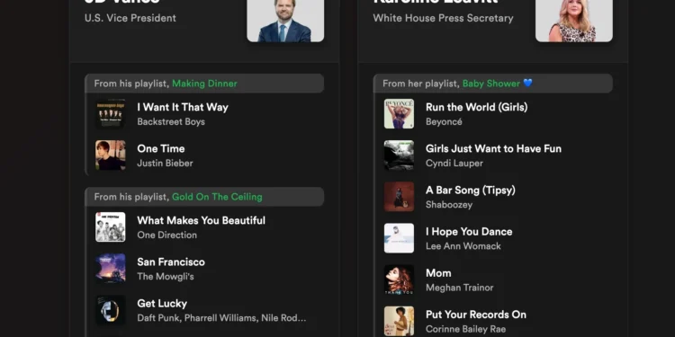Click the Shaboozey artist name

pos(449,205)
